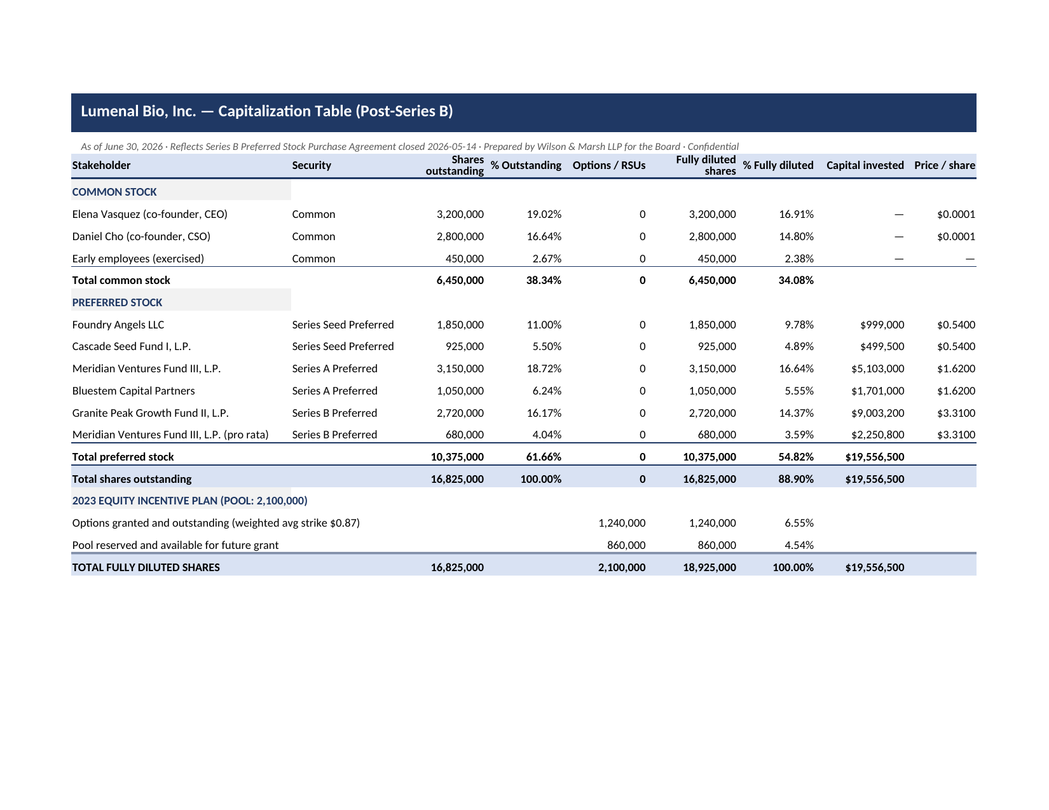Image resolution: width=1049 pixels, height=810 pixels.
Task: Select Total shares outstanding row label
Action: tap(132, 479)
